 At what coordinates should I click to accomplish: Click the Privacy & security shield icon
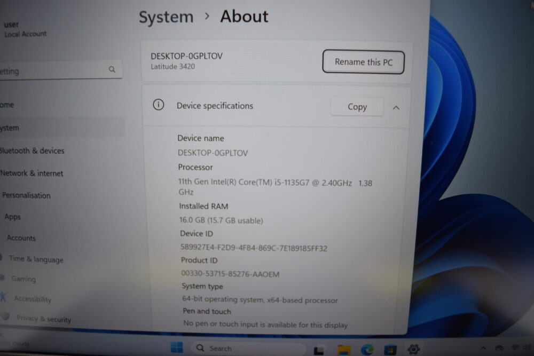click(x=5, y=316)
